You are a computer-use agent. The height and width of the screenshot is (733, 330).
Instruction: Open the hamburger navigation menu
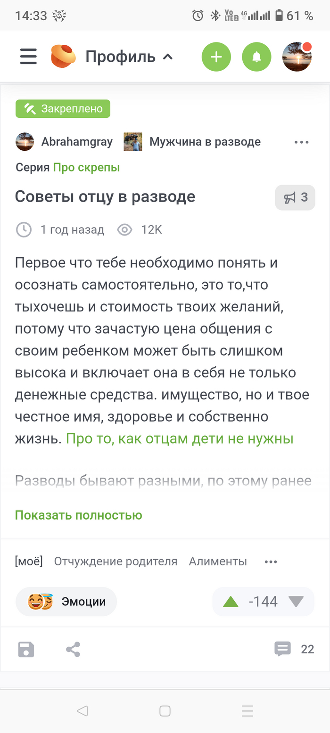click(28, 56)
